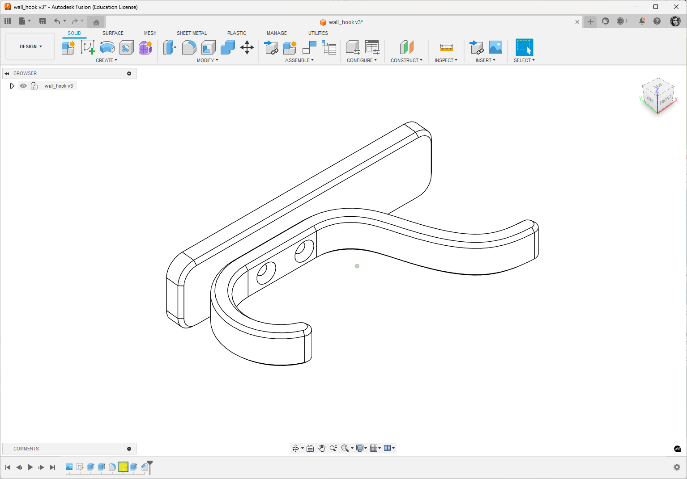
Task: Click the Insert Derive icon
Action: coord(476,47)
